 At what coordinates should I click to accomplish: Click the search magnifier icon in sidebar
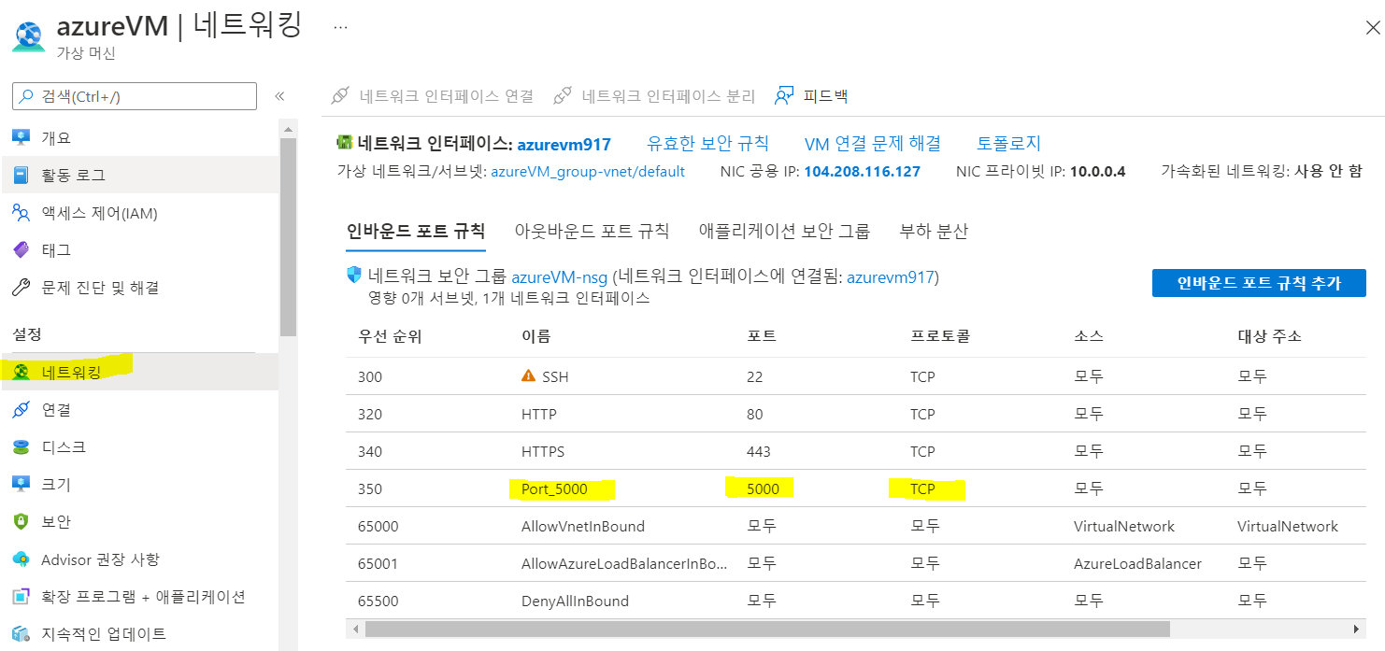[x=26, y=96]
